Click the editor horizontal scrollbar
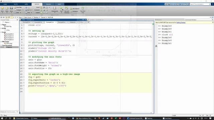The image size is (214, 120). [x=77, y=113]
